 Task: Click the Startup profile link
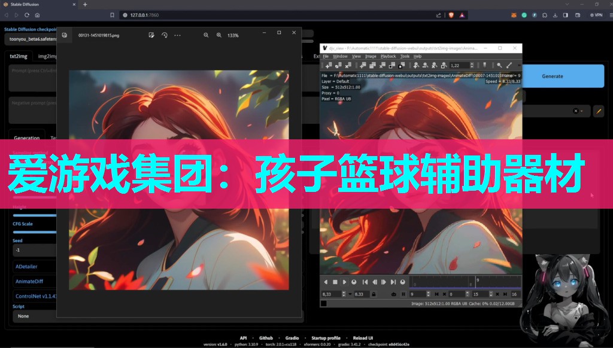pos(326,338)
